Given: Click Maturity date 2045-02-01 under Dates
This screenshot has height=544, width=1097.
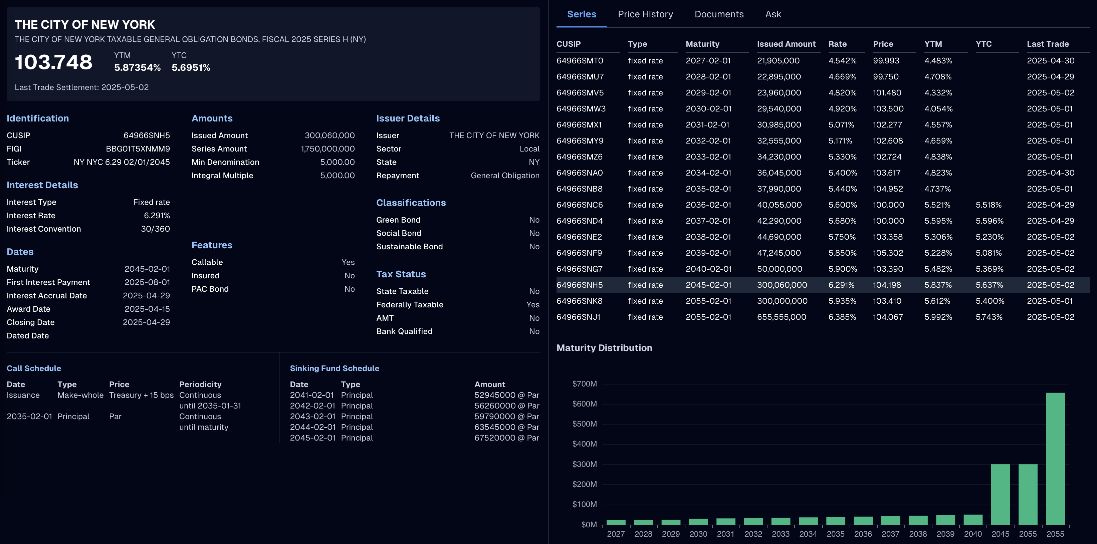Looking at the screenshot, I should tap(147, 269).
